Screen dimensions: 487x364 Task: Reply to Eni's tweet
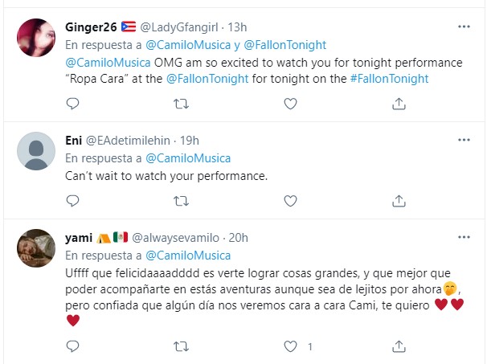[x=72, y=200]
